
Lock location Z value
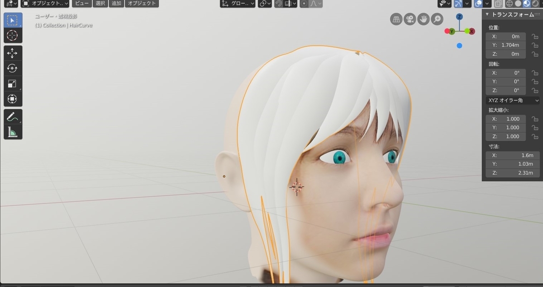point(535,54)
